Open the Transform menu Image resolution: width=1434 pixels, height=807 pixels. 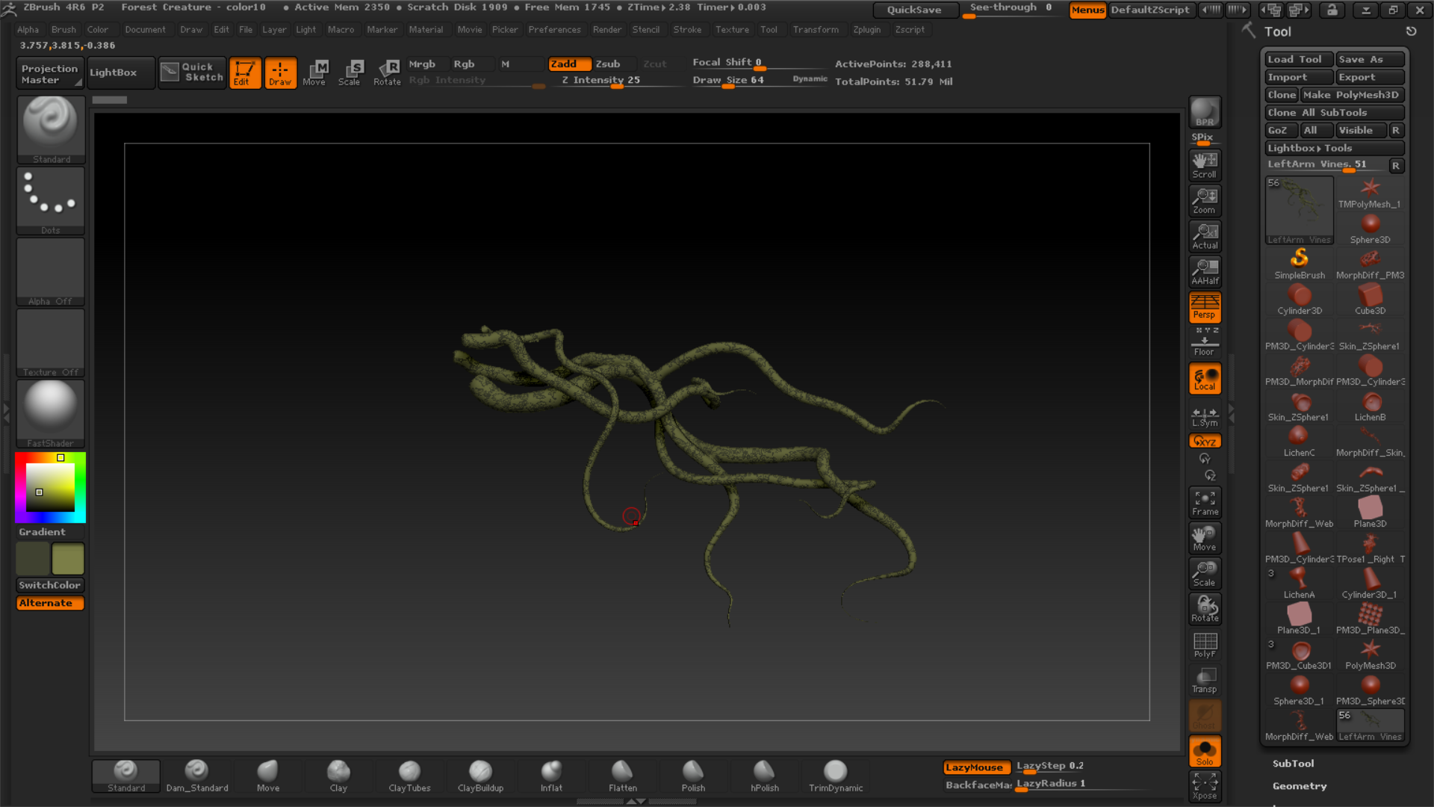(816, 29)
